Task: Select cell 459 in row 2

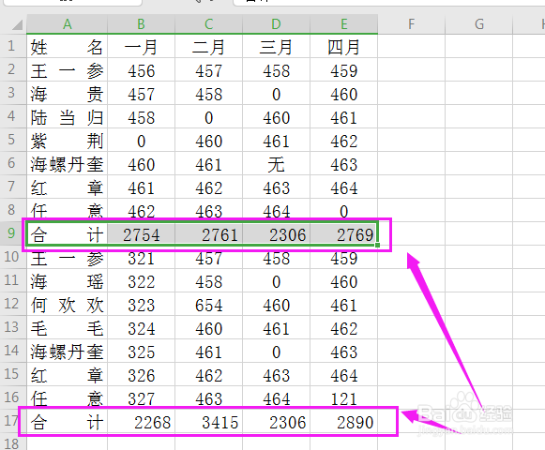Action: (x=343, y=70)
